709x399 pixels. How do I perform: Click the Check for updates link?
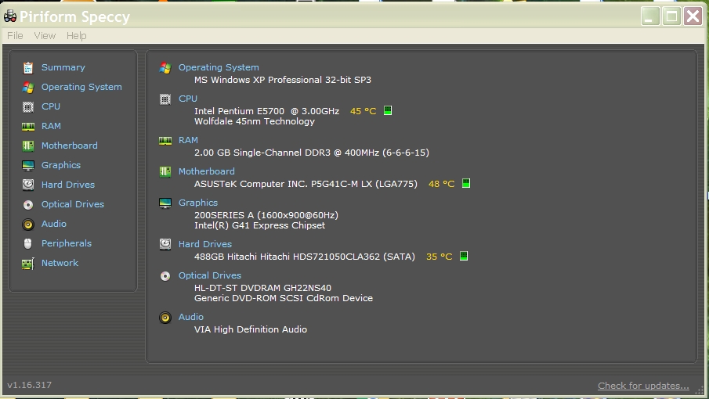[643, 386]
